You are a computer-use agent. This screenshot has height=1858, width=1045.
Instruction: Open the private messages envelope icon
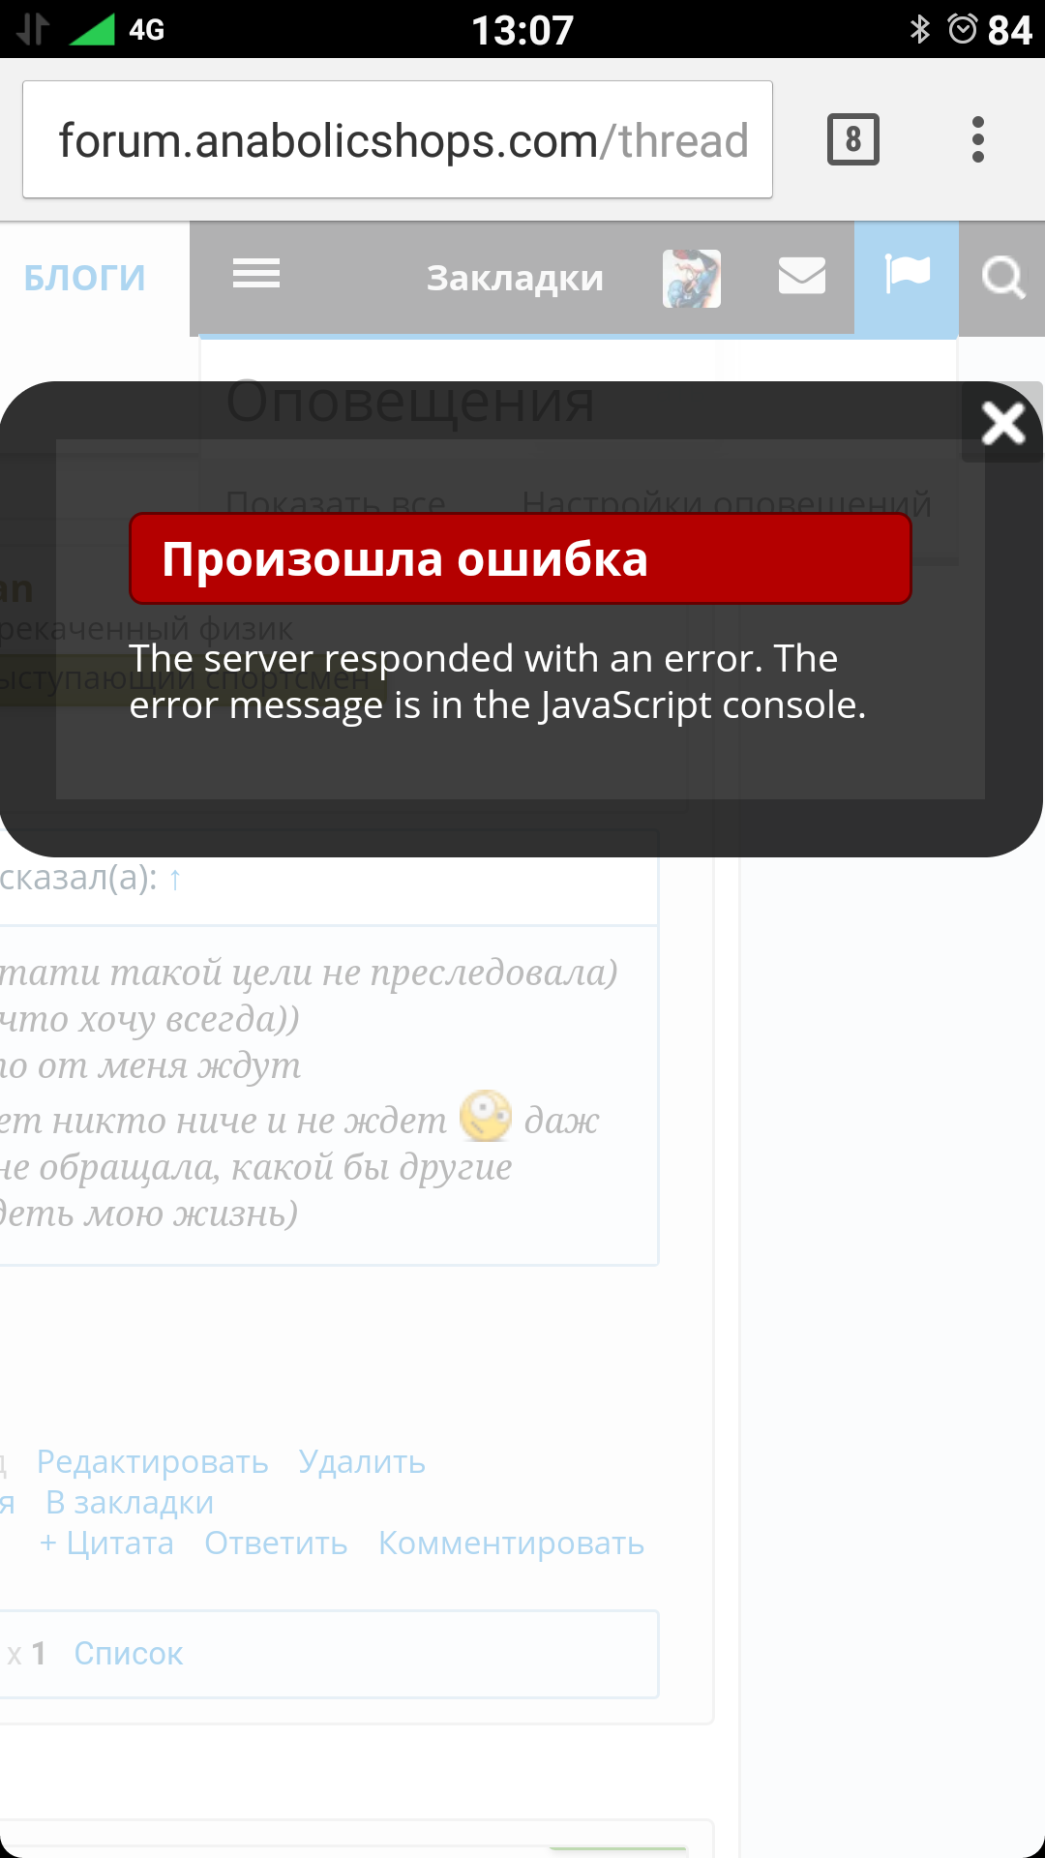(802, 276)
